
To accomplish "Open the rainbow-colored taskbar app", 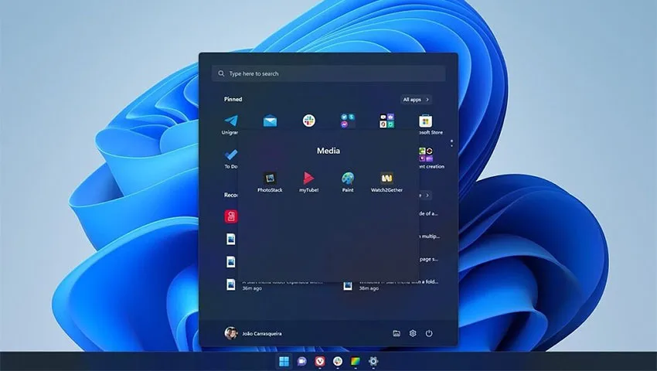I will point(356,361).
